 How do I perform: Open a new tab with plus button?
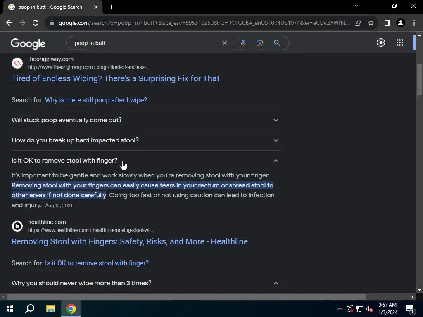point(112,7)
